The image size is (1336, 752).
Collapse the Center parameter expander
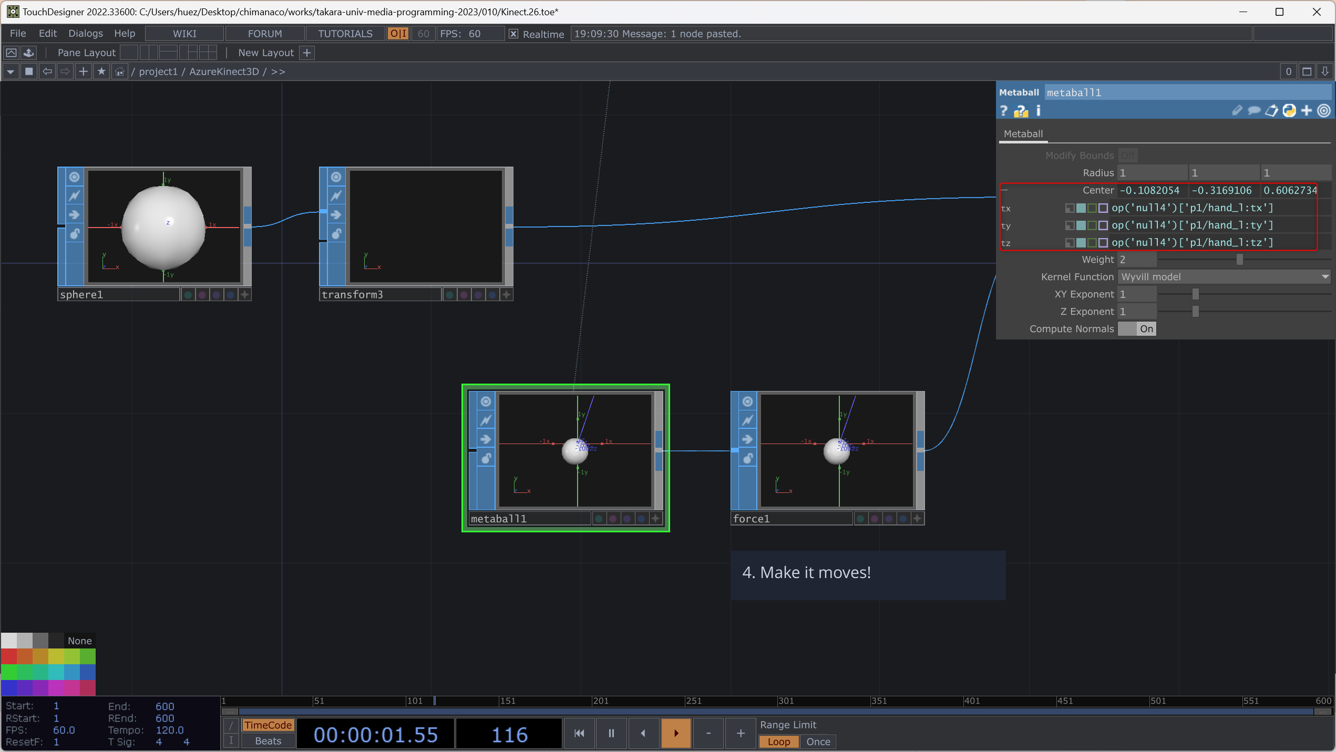pos(1004,190)
